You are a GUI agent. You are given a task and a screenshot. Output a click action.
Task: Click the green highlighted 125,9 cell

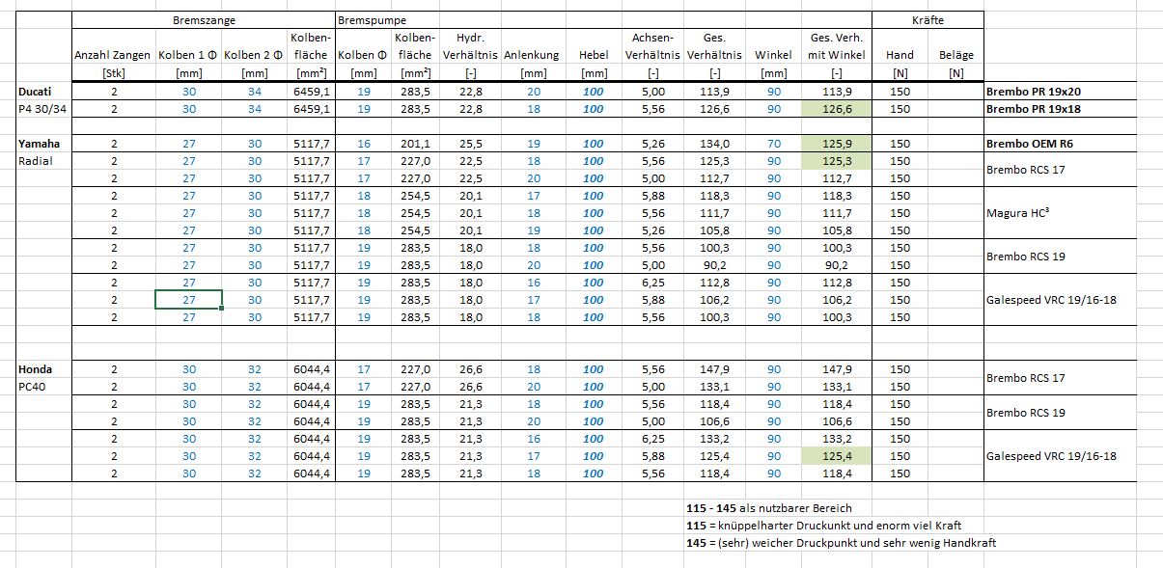tap(836, 144)
